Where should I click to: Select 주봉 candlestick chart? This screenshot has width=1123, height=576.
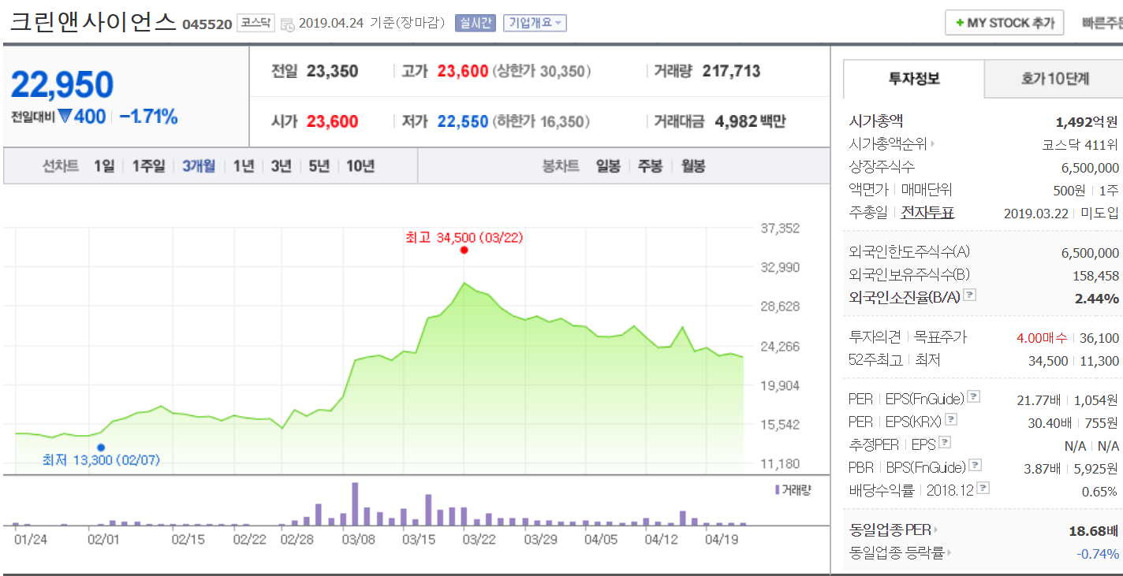point(651,166)
